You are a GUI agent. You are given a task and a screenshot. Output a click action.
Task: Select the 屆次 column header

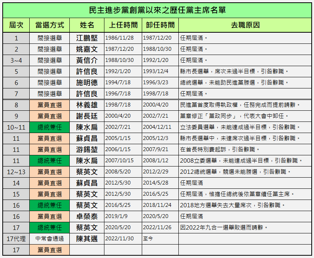click(x=16, y=25)
